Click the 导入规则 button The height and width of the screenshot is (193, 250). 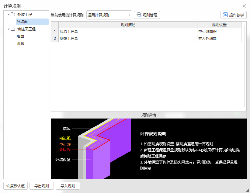68,186
